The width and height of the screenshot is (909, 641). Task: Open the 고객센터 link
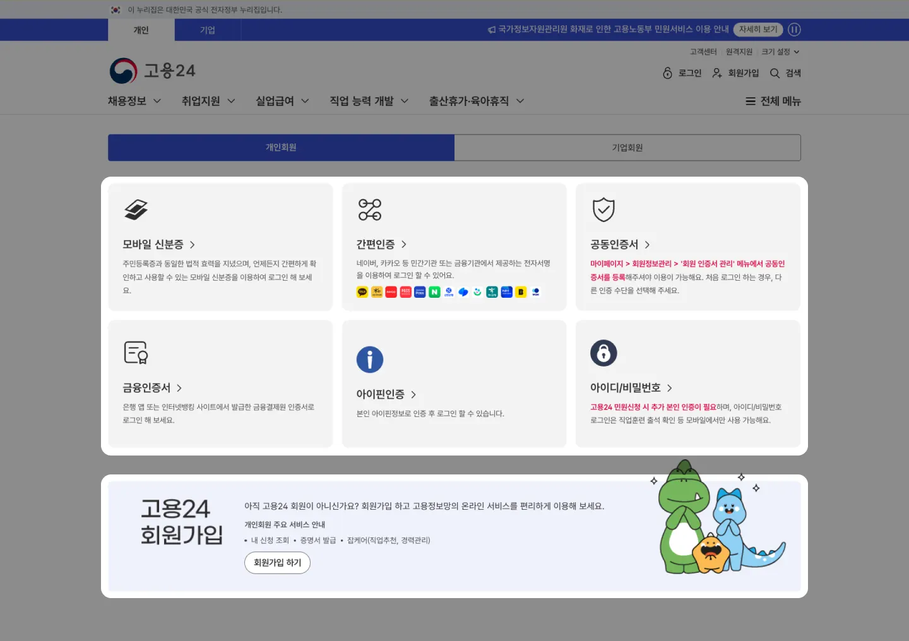point(703,52)
